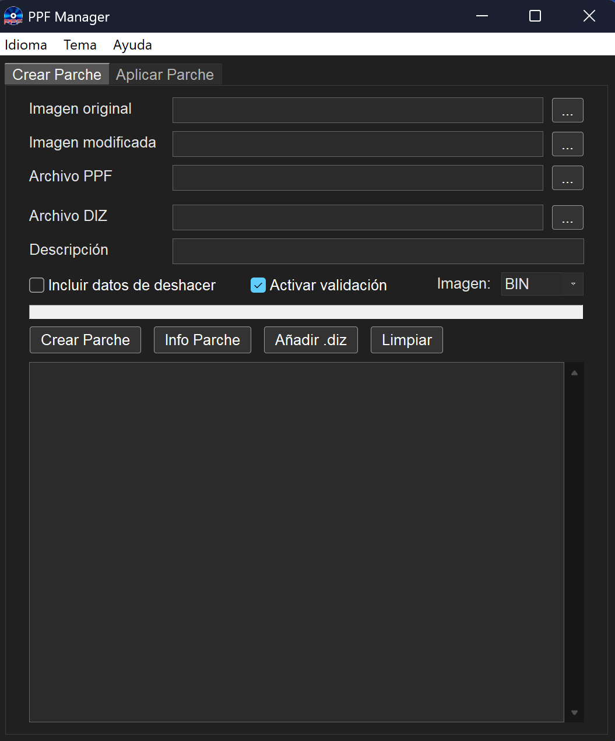Enable Incluir datos de deshacer checkbox
This screenshot has width=615, height=741.
click(37, 285)
